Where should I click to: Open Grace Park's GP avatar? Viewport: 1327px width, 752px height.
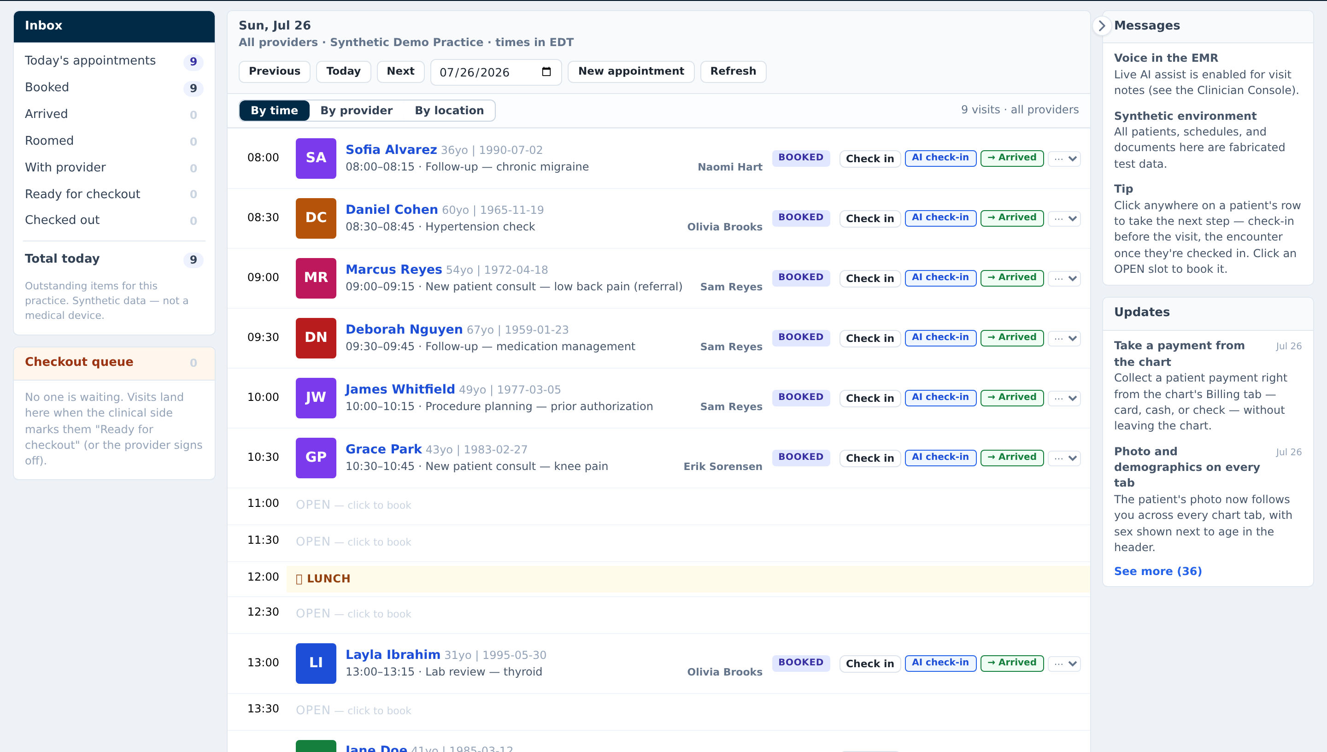click(x=316, y=458)
